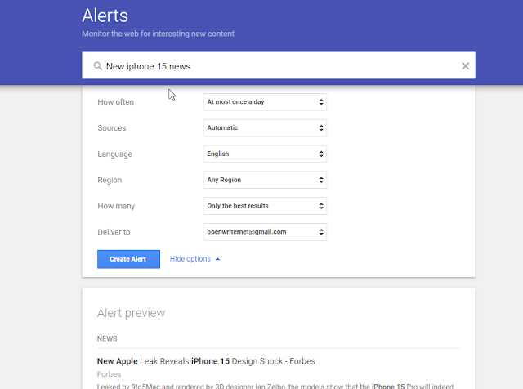Open the 'How many' results dropdown

265,206
